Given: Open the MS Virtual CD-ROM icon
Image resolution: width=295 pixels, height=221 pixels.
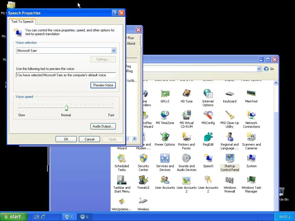Looking at the screenshot, I should click(186, 119).
